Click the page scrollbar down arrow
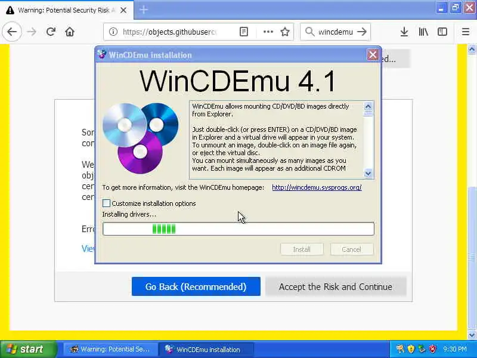The image size is (477, 358). pyautogui.click(x=472, y=335)
